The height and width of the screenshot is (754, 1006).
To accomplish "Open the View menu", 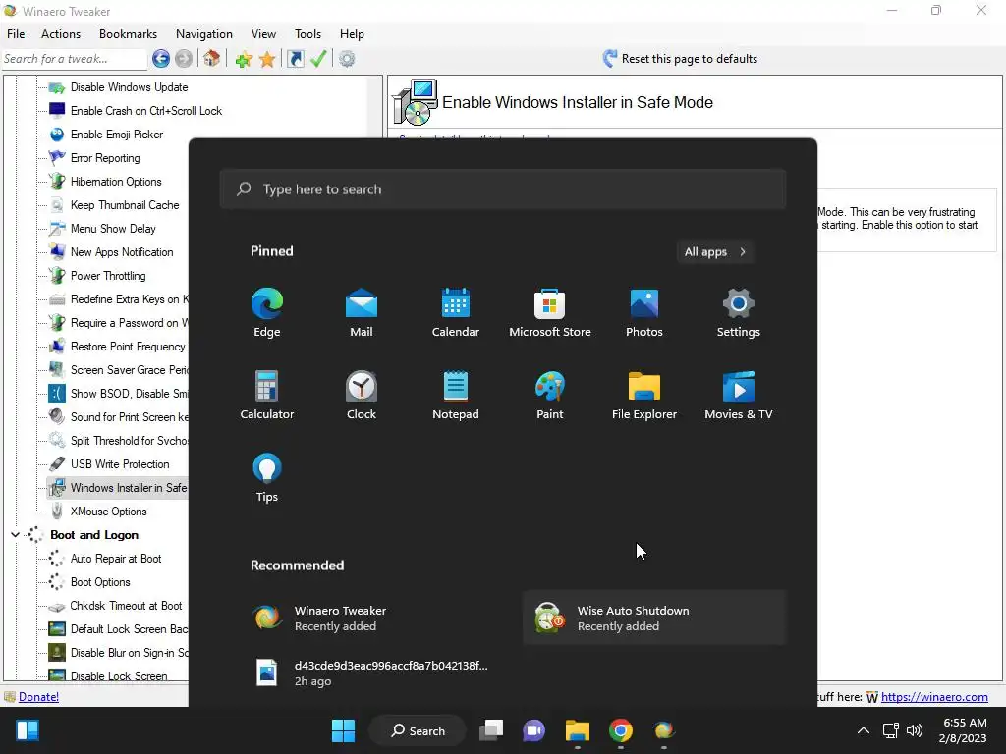I will pos(263,34).
